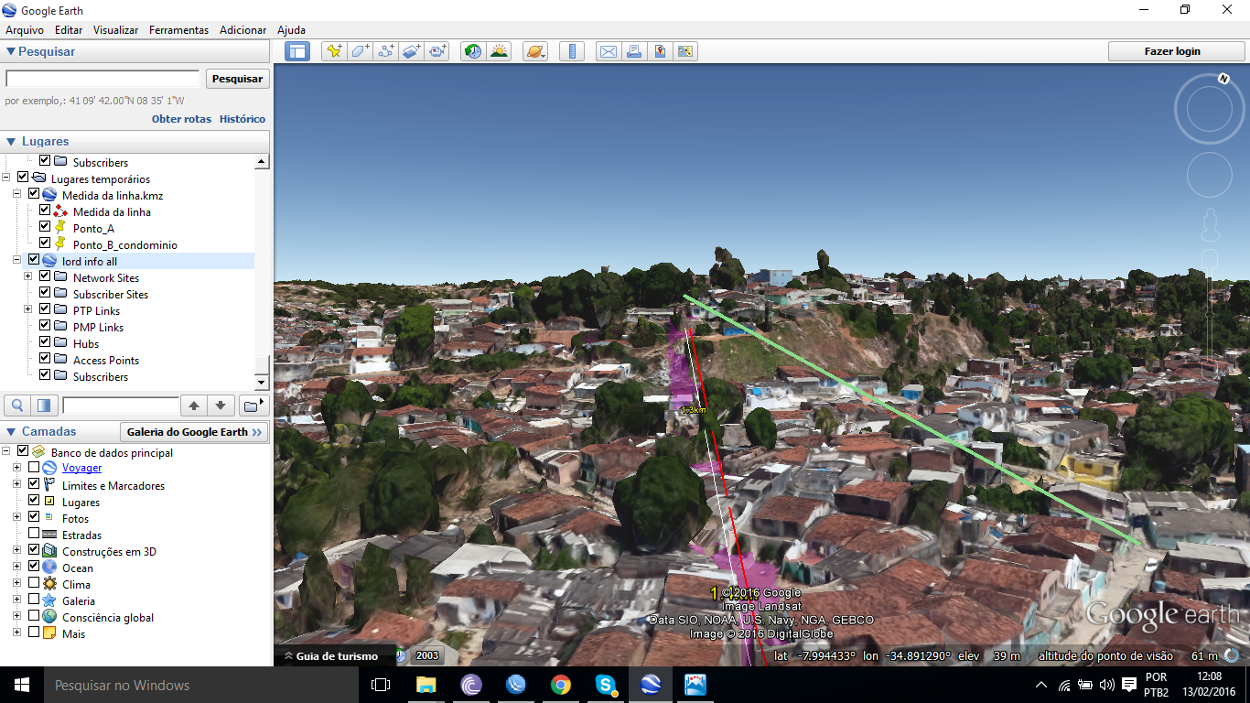This screenshot has height=703, width=1250.
Task: Expand the Consciência global layer node
Action: (x=17, y=617)
